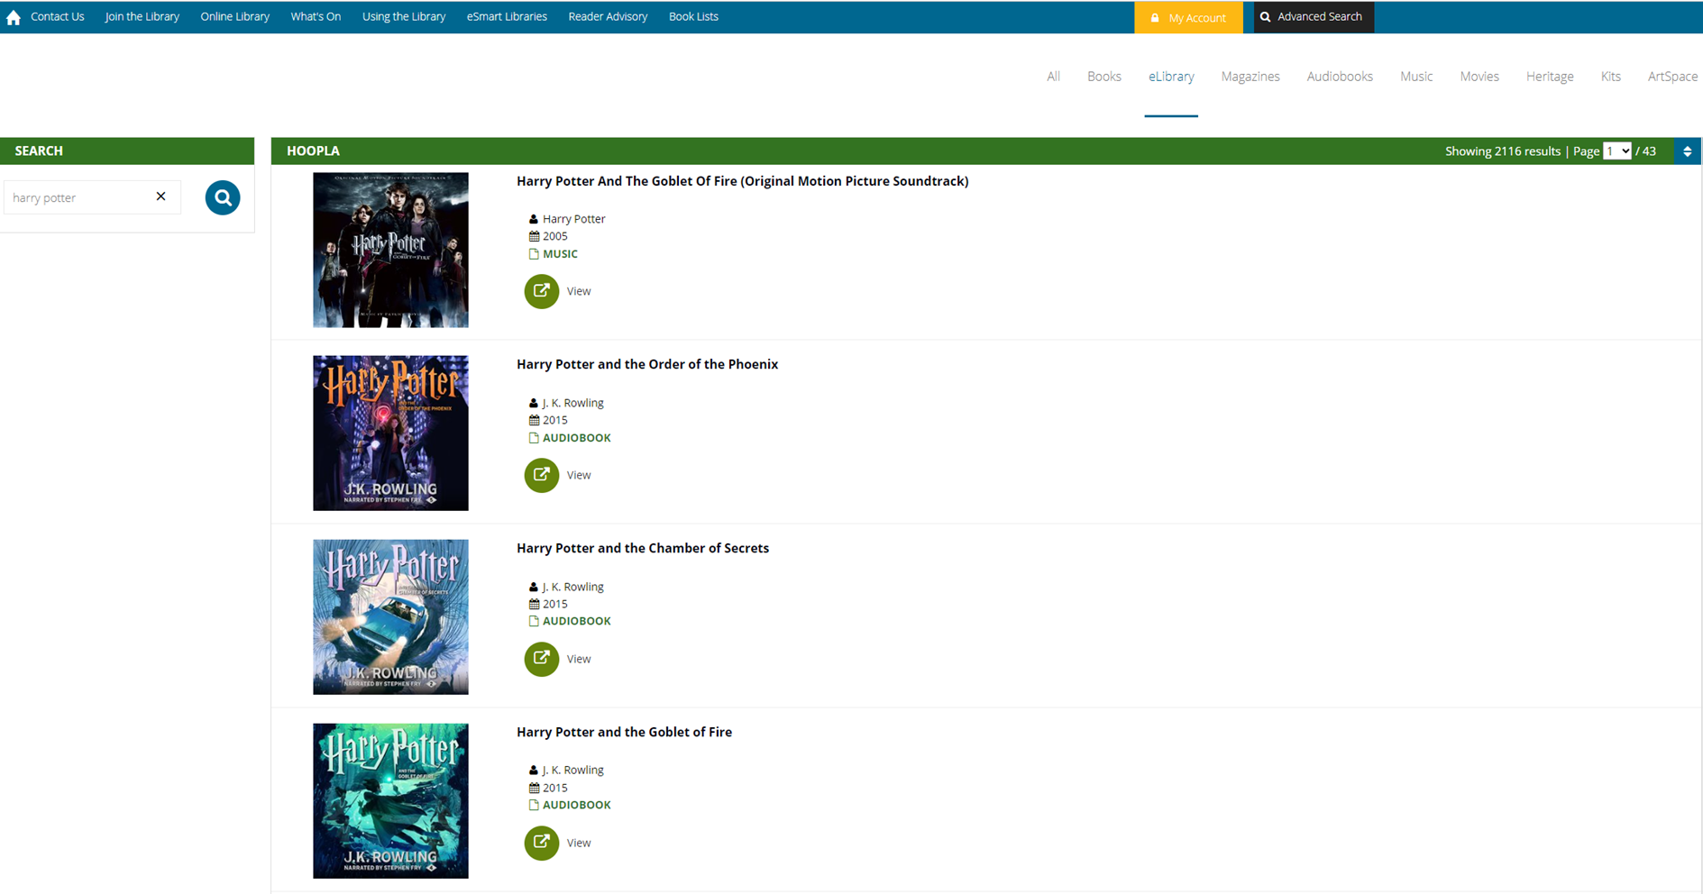The image size is (1703, 894).
Task: Open the page number dropdown
Action: (x=1617, y=151)
